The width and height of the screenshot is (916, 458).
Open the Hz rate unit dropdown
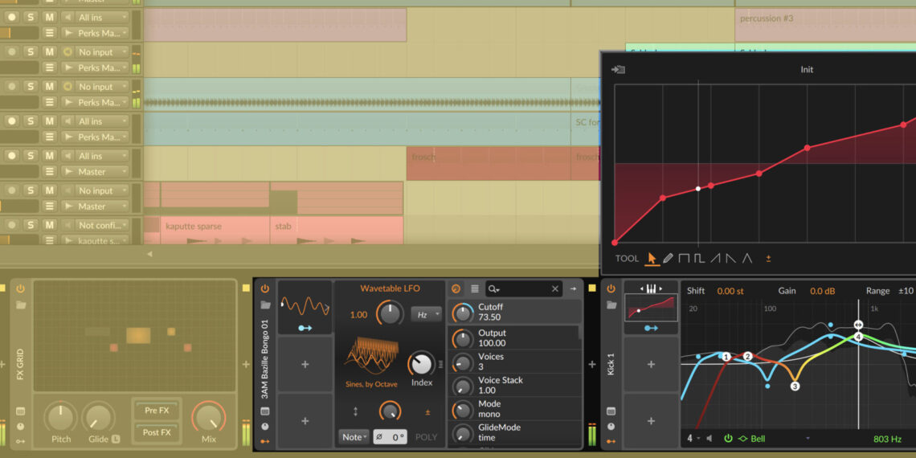(426, 314)
